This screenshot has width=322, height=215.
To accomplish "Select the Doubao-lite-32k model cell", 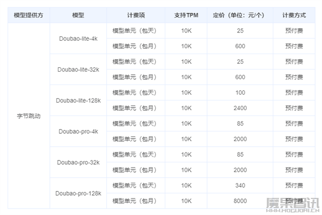I will (x=78, y=70).
